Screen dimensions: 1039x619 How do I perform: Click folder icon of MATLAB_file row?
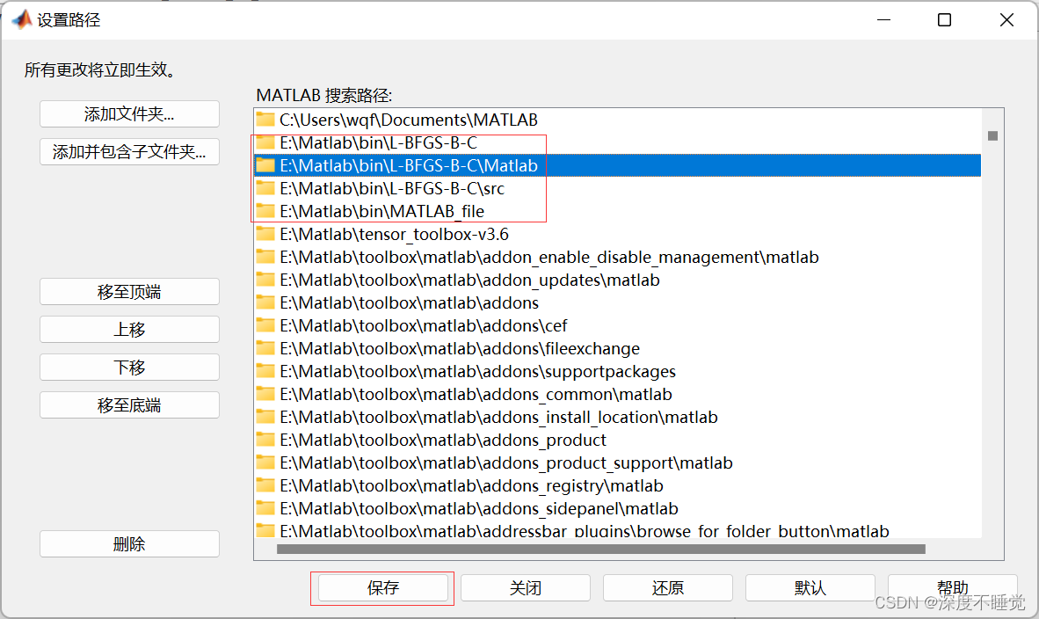(265, 211)
